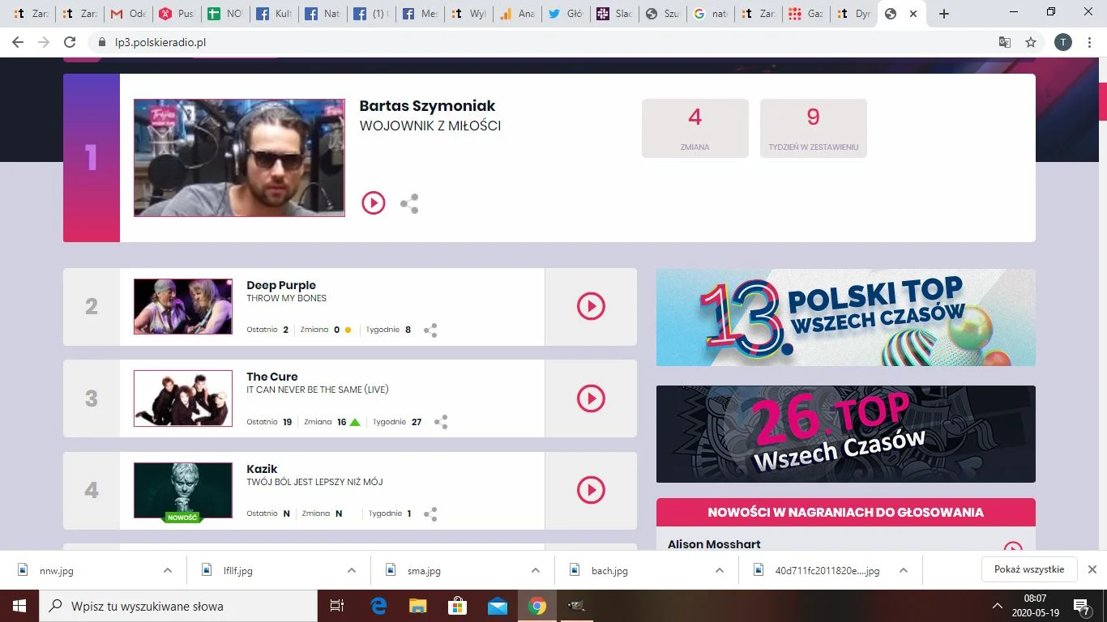
Task: Click the 'Wpisz tu wyszukiwane słowa' search box
Action: pos(178,606)
